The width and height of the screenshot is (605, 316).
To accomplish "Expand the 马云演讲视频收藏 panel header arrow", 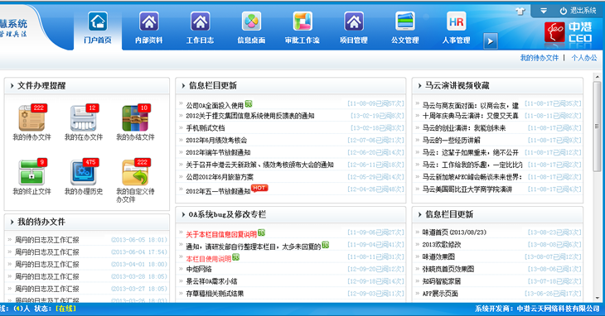I will [420, 86].
